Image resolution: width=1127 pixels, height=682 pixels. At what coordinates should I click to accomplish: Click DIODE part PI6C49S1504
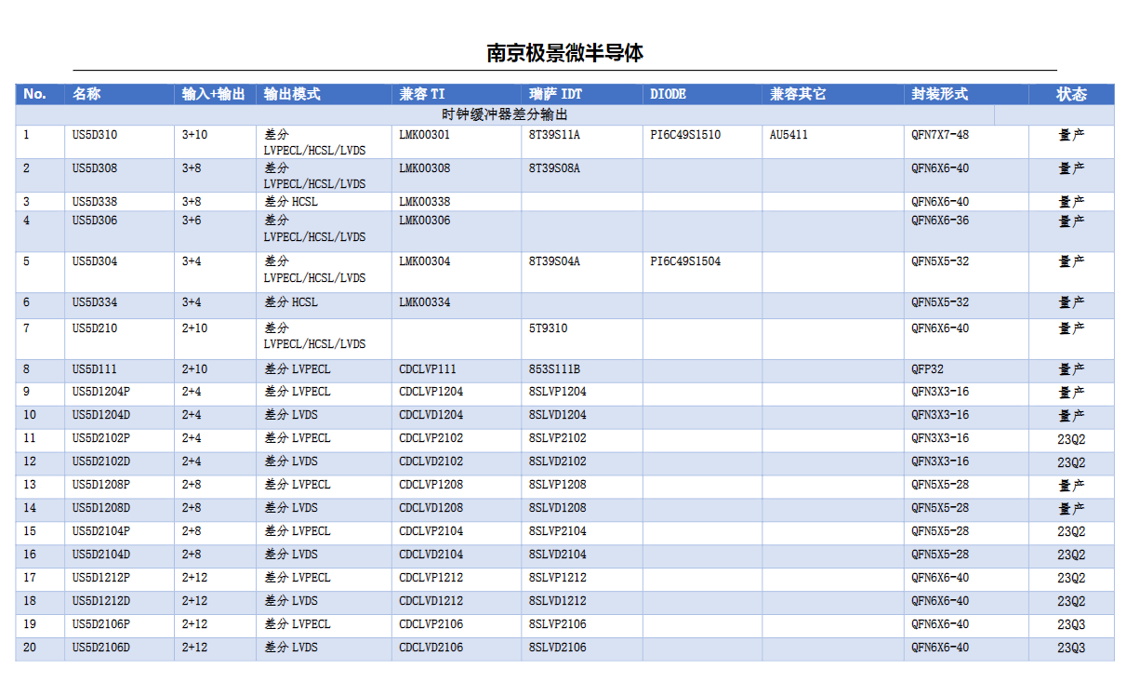685,261
